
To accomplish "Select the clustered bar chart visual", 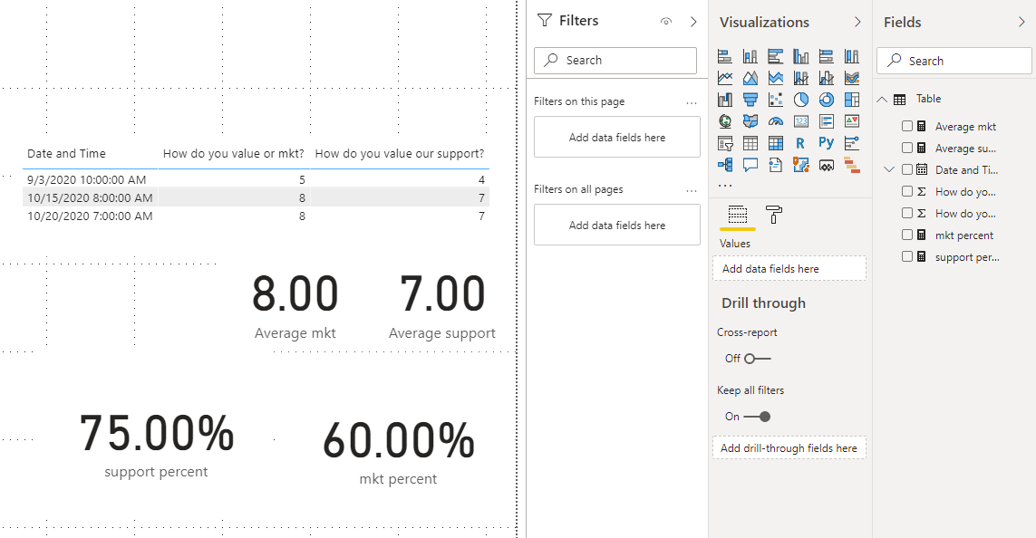I will point(776,56).
